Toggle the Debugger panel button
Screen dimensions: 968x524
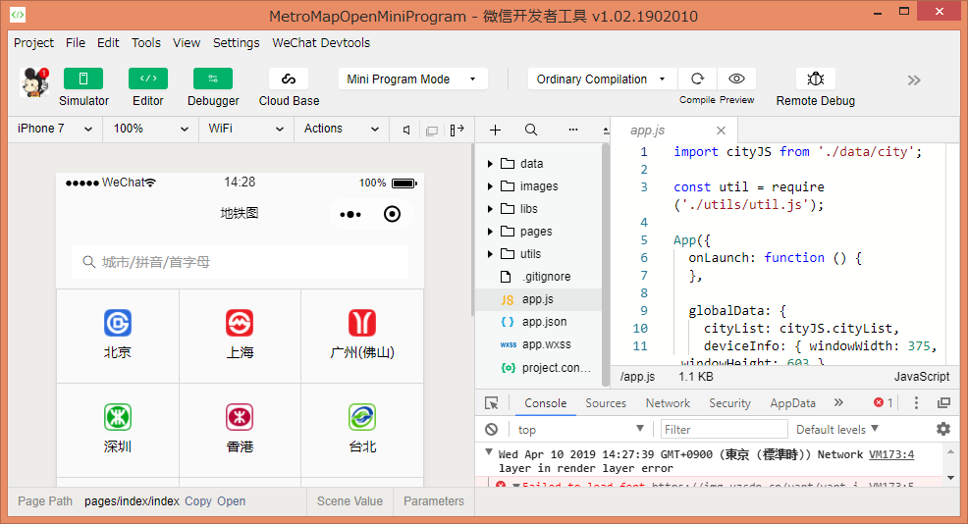coord(213,79)
